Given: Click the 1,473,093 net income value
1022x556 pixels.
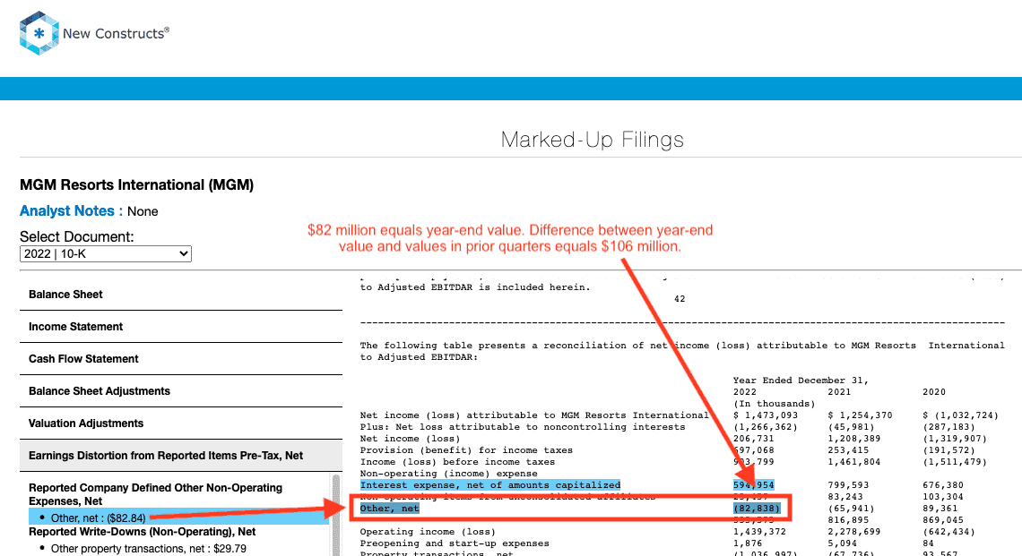Looking at the screenshot, I should (766, 415).
